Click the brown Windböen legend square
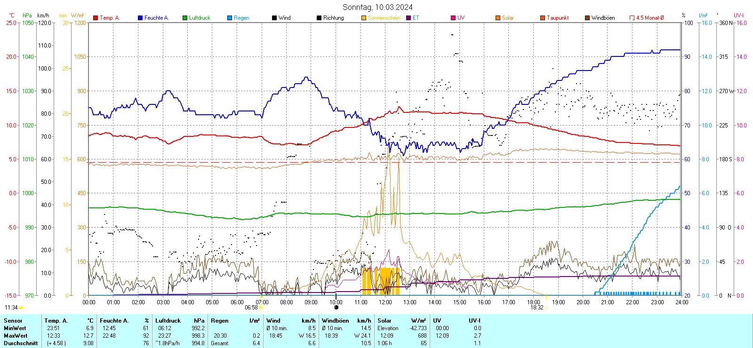The image size is (753, 348). [x=587, y=18]
